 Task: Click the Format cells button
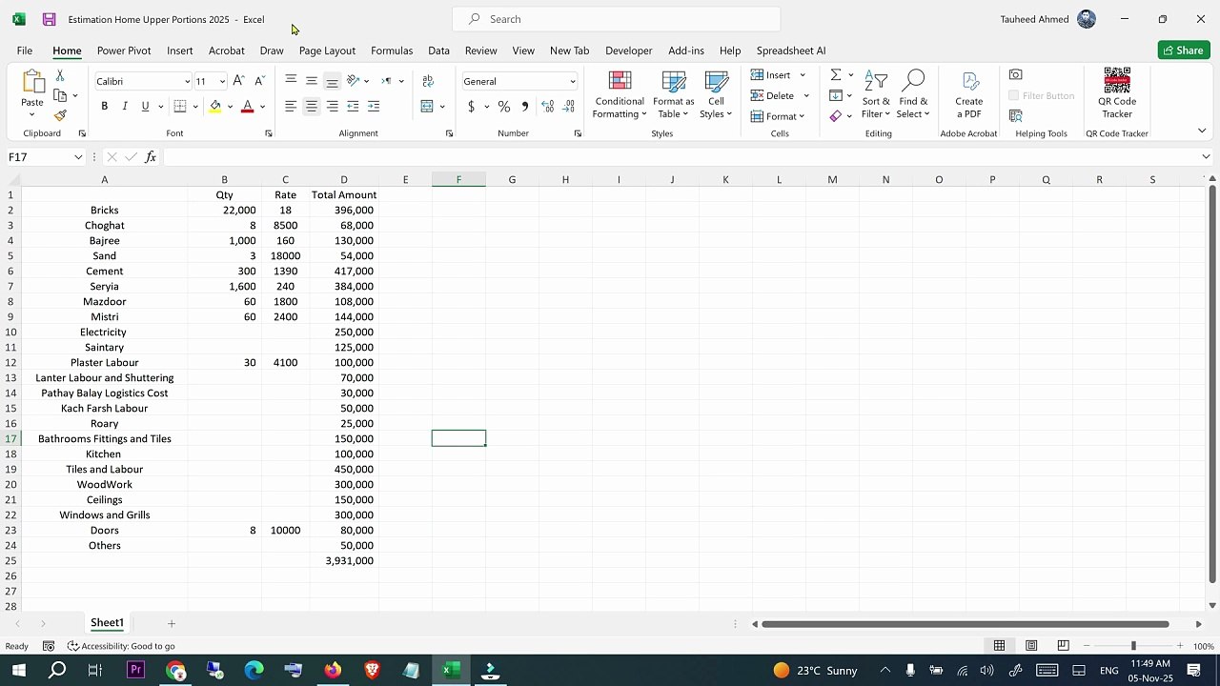773,116
